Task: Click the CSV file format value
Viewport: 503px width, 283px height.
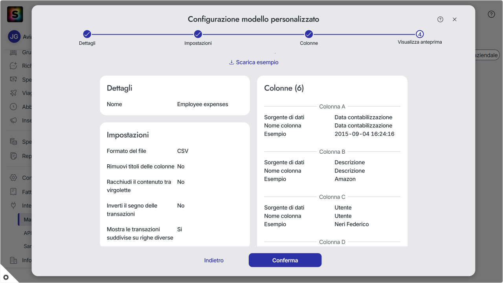Action: tap(183, 151)
